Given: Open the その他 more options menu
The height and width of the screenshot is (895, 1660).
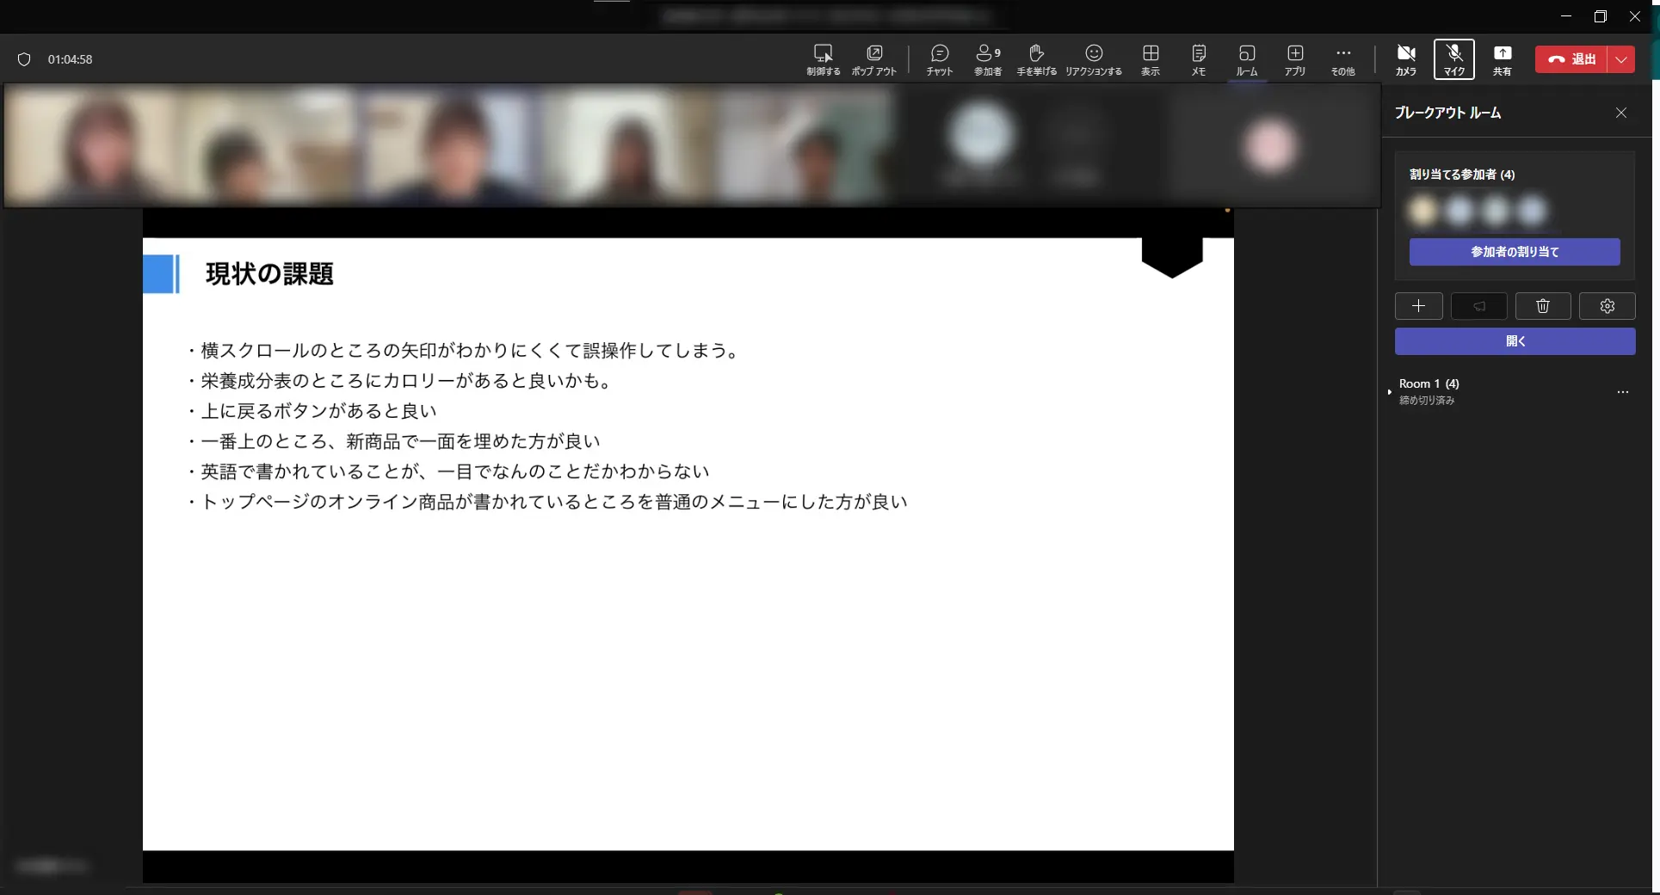Looking at the screenshot, I should (x=1343, y=59).
